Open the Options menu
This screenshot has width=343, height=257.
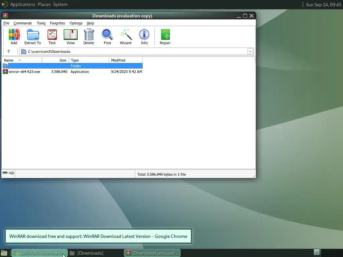pos(76,23)
